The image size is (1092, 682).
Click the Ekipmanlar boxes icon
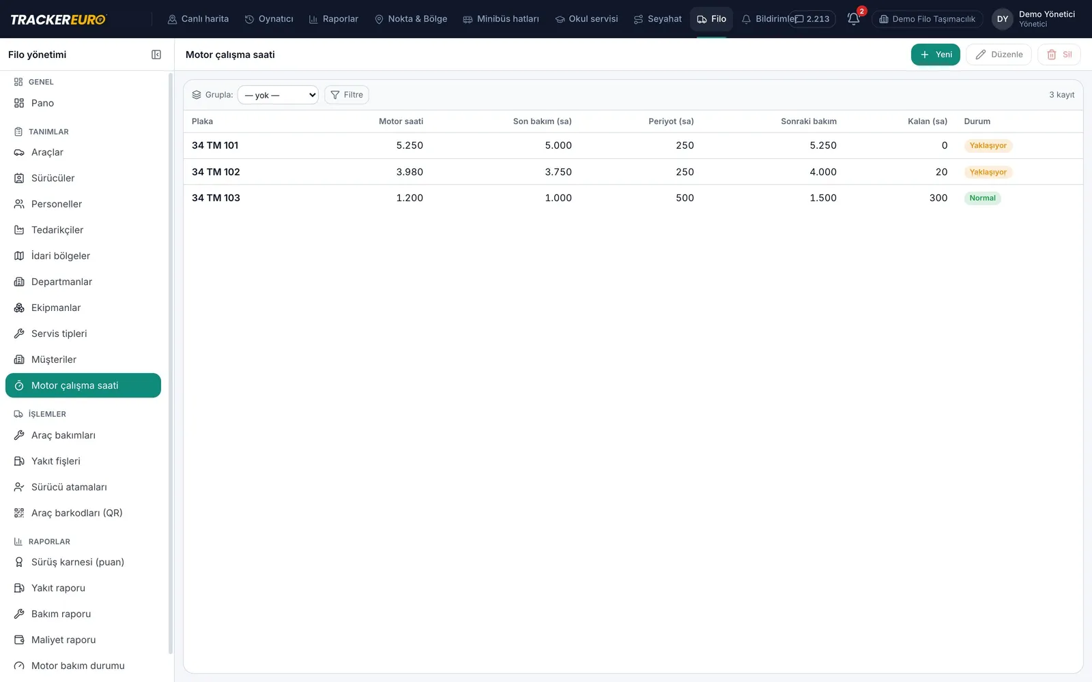click(19, 308)
